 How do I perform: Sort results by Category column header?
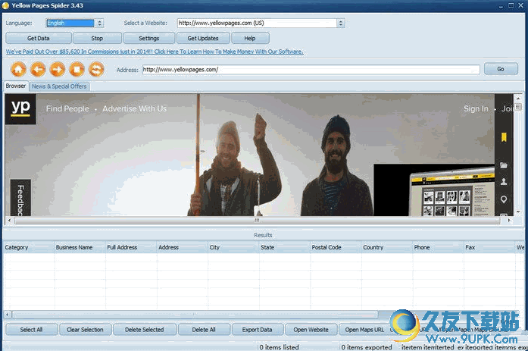tap(29, 247)
